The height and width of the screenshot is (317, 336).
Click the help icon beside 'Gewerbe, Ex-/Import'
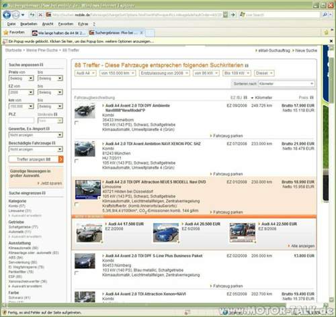point(48,129)
